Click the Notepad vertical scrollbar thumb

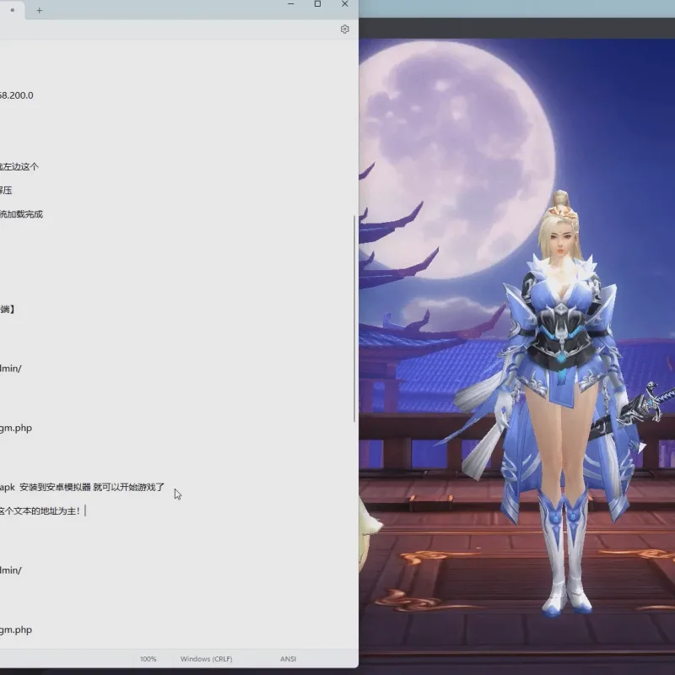coord(354,319)
